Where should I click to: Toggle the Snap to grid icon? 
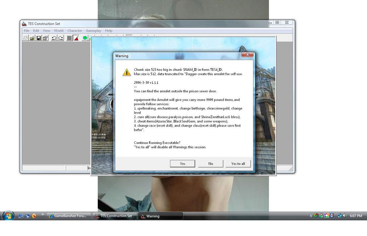69,38
